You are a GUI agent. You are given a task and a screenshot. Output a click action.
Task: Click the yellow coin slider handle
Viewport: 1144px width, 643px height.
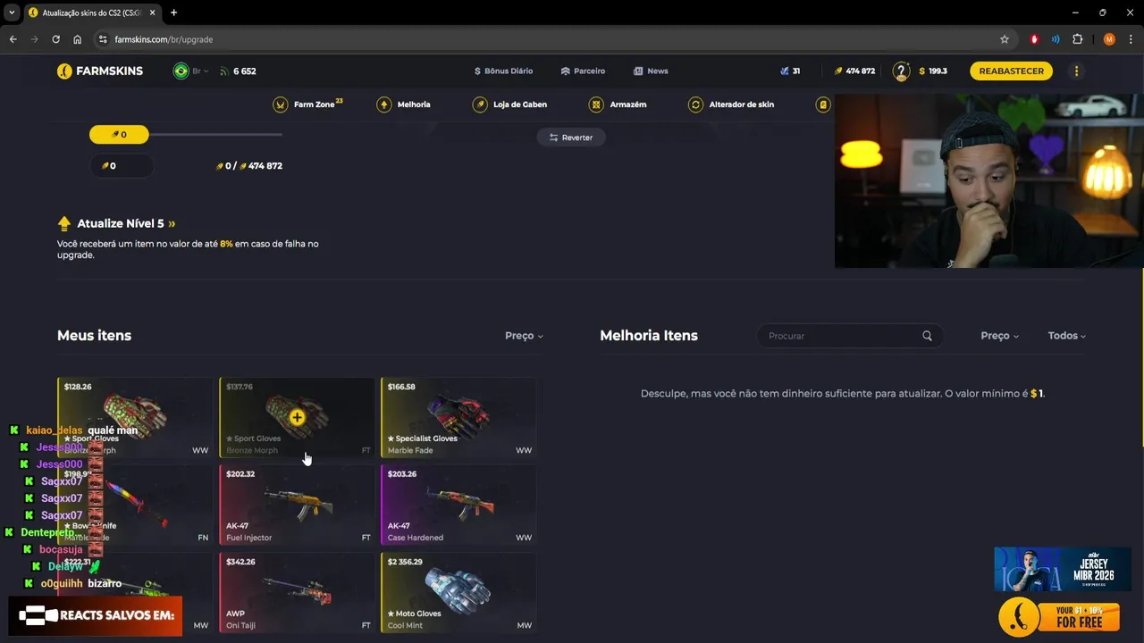tap(119, 135)
